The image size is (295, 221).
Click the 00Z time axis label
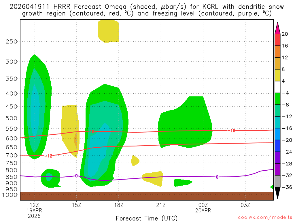(x=203, y=205)
